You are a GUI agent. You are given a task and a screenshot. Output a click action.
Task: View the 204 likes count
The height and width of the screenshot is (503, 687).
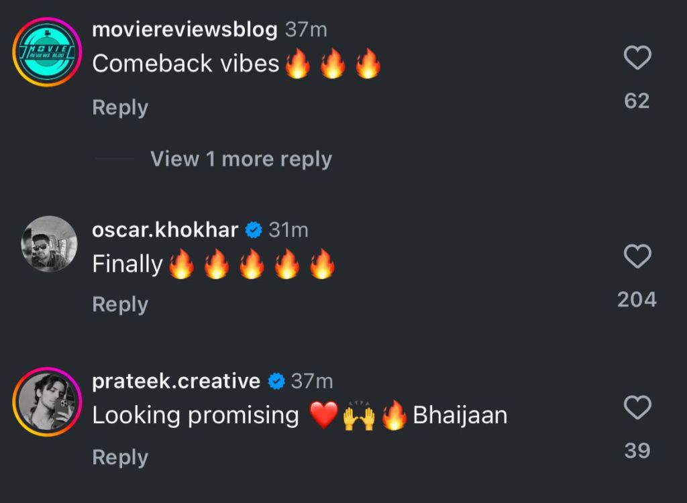[637, 300]
